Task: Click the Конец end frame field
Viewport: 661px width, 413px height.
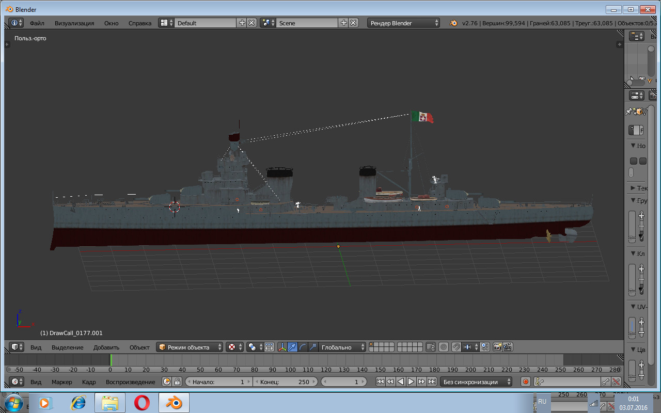Action: point(286,382)
